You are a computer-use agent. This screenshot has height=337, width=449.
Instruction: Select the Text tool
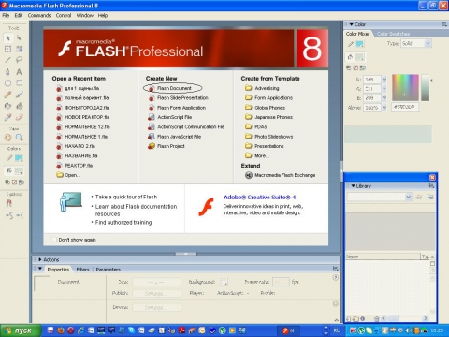pyautogui.click(x=19, y=72)
